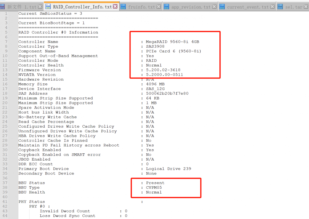Close the app_revision.txt tab
This screenshot has height=219, width=309.
click(x=214, y=7)
